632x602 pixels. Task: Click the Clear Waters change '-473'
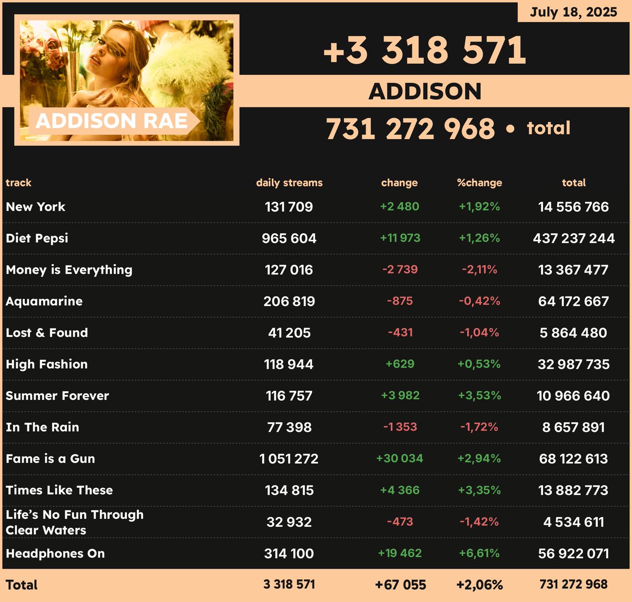pos(400,522)
